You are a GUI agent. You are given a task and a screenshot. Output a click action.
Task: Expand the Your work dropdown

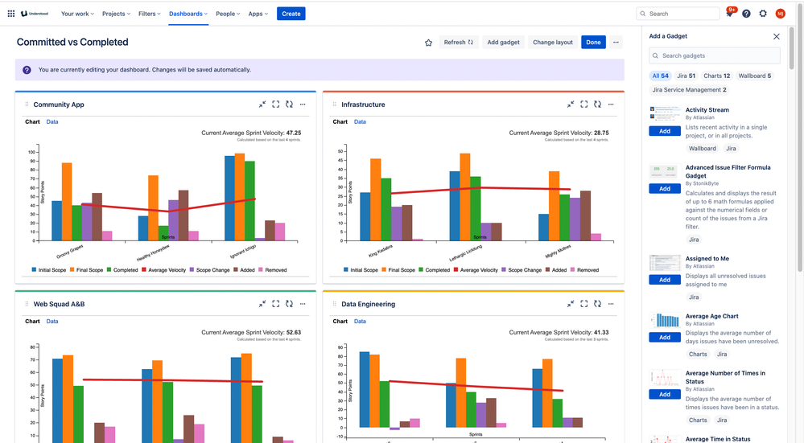77,14
